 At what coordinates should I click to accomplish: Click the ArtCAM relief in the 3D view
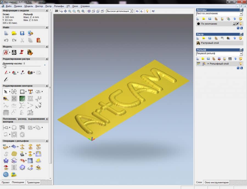123,100
